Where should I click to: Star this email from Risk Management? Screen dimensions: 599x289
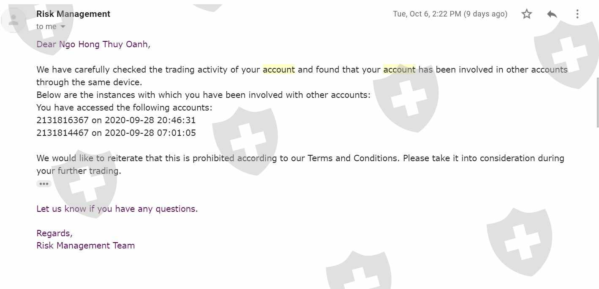coord(526,14)
